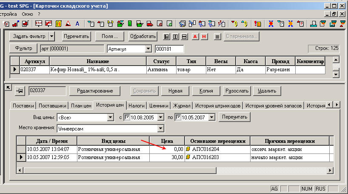The width and height of the screenshot is (348, 194).
Task: Click the document with green circle icon
Action: pyautogui.click(x=169, y=23)
